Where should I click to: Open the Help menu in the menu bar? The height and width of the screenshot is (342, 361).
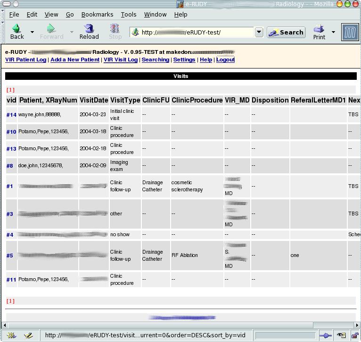pos(180,15)
